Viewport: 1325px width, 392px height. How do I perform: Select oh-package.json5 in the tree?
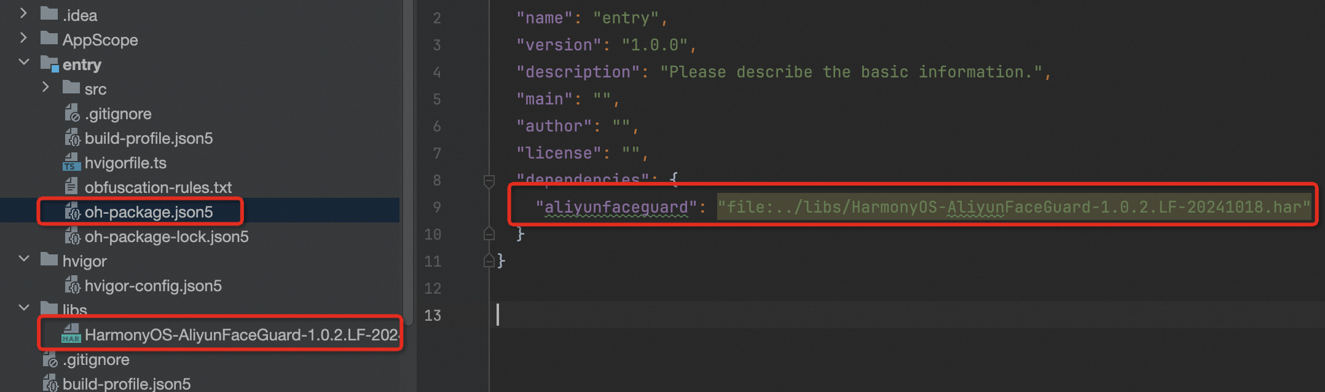pos(149,212)
